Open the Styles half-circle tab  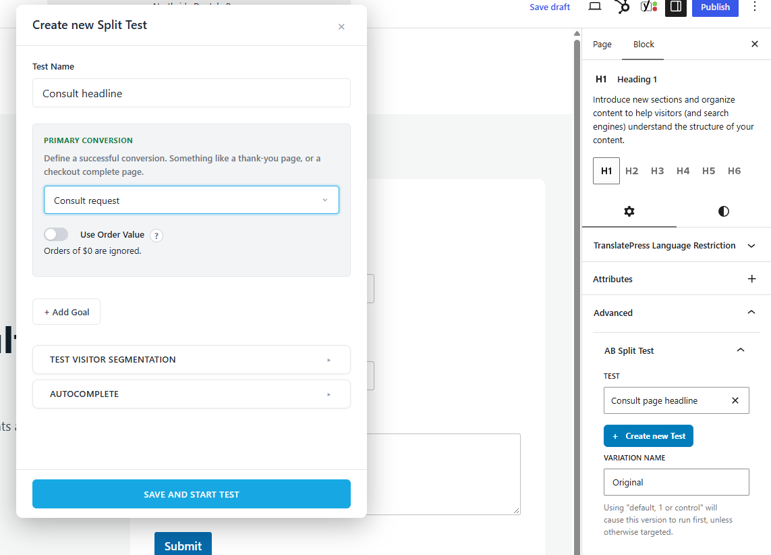(x=724, y=211)
